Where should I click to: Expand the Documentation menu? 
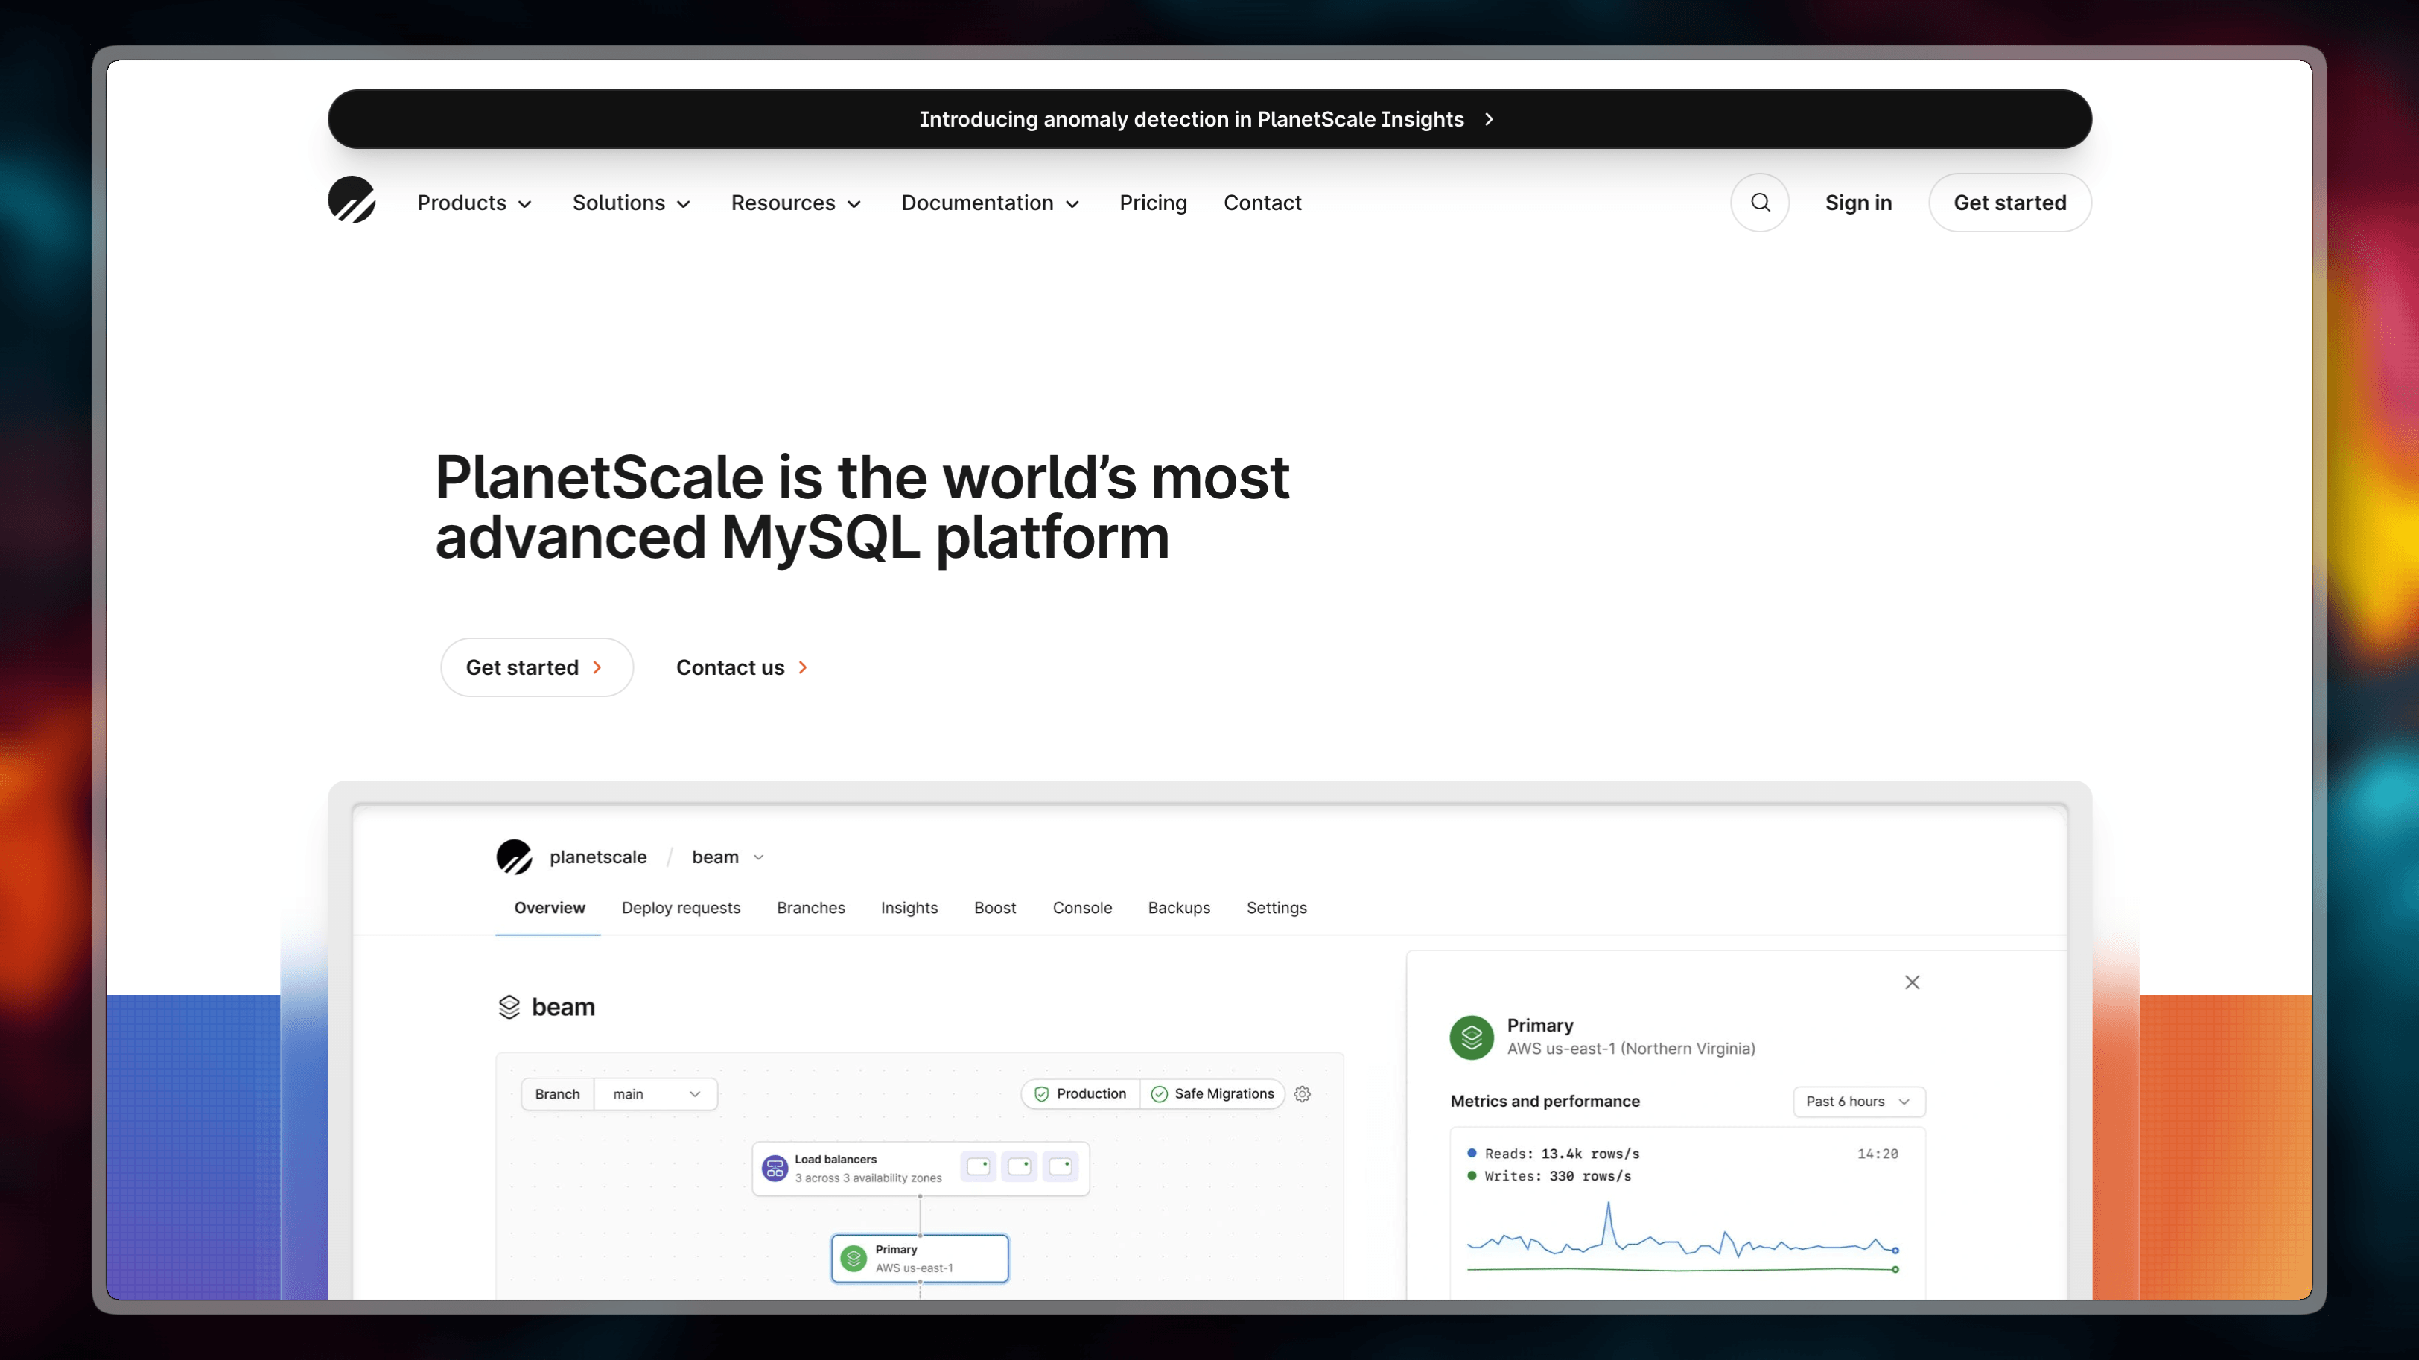[x=991, y=203]
